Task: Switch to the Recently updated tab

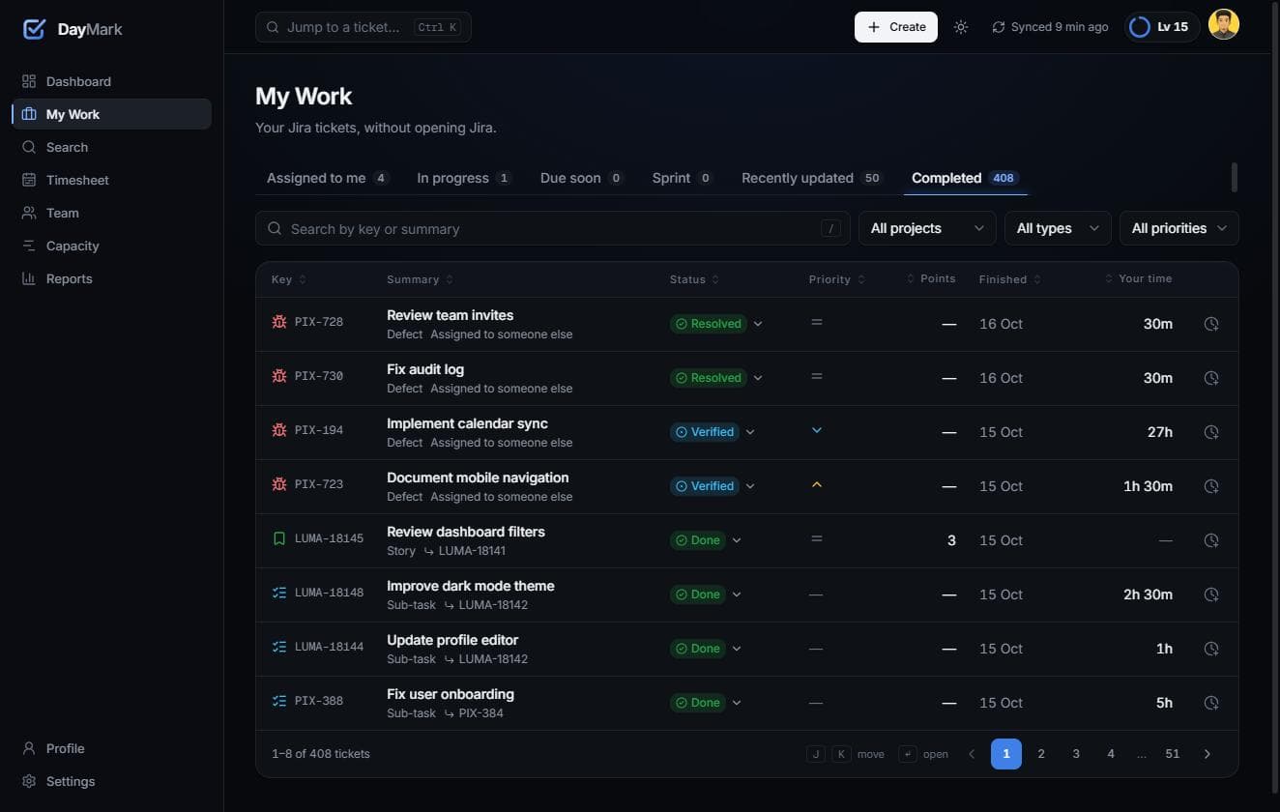Action: point(812,178)
